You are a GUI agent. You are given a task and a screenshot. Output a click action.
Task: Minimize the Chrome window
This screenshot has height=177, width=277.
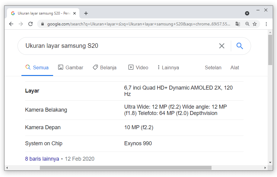pyautogui.click(x=258, y=10)
